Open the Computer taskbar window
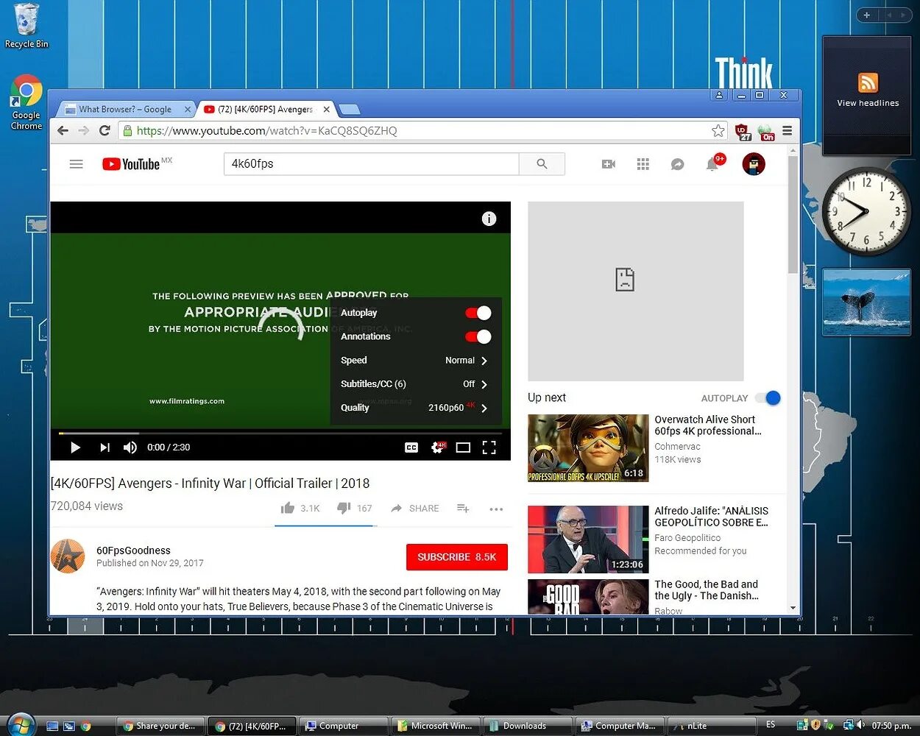This screenshot has height=736, width=920. coord(344,726)
